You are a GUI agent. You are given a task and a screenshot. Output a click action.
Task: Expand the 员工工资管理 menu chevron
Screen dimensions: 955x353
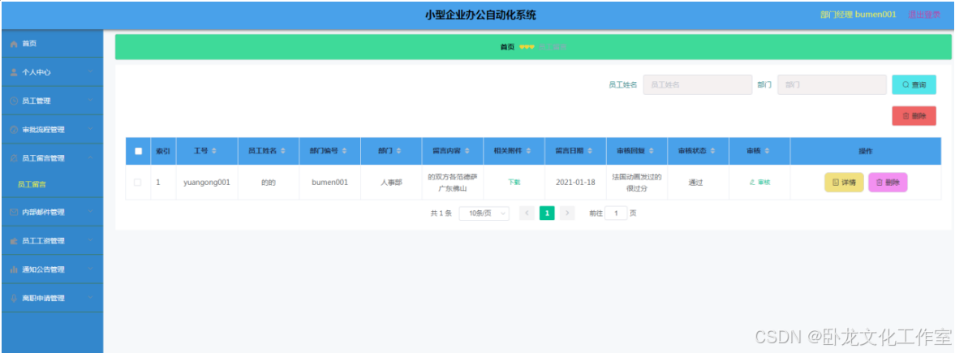point(90,240)
